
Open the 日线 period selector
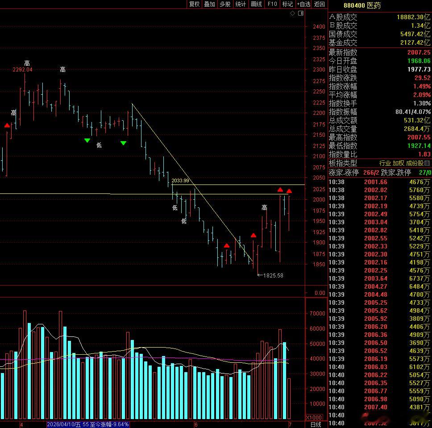tap(316, 425)
